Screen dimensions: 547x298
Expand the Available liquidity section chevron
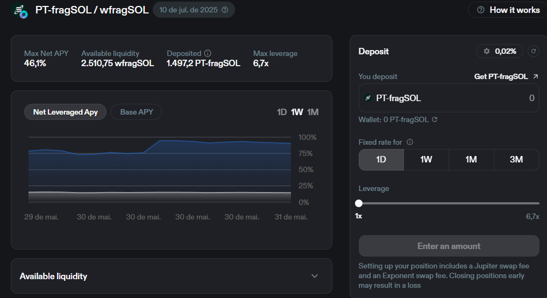(314, 276)
